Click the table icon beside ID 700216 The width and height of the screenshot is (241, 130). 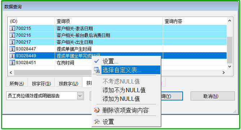pos(12,35)
